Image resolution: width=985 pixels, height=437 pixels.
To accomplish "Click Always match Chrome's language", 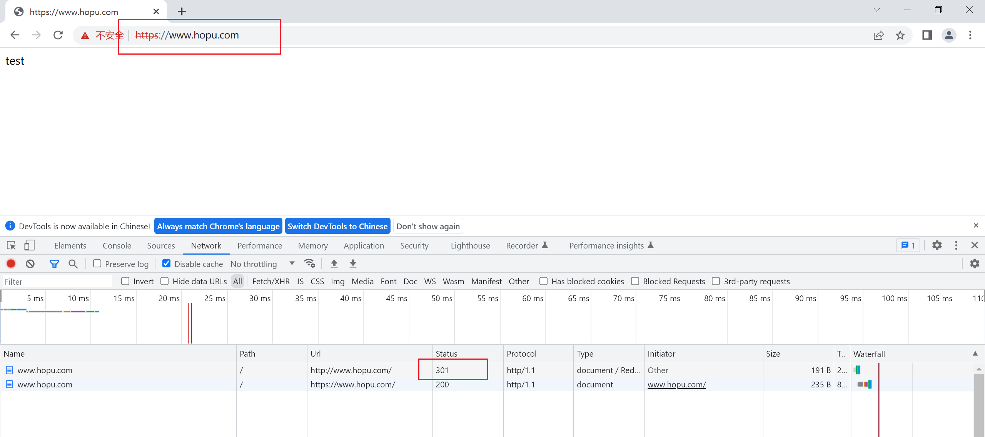I will (218, 226).
